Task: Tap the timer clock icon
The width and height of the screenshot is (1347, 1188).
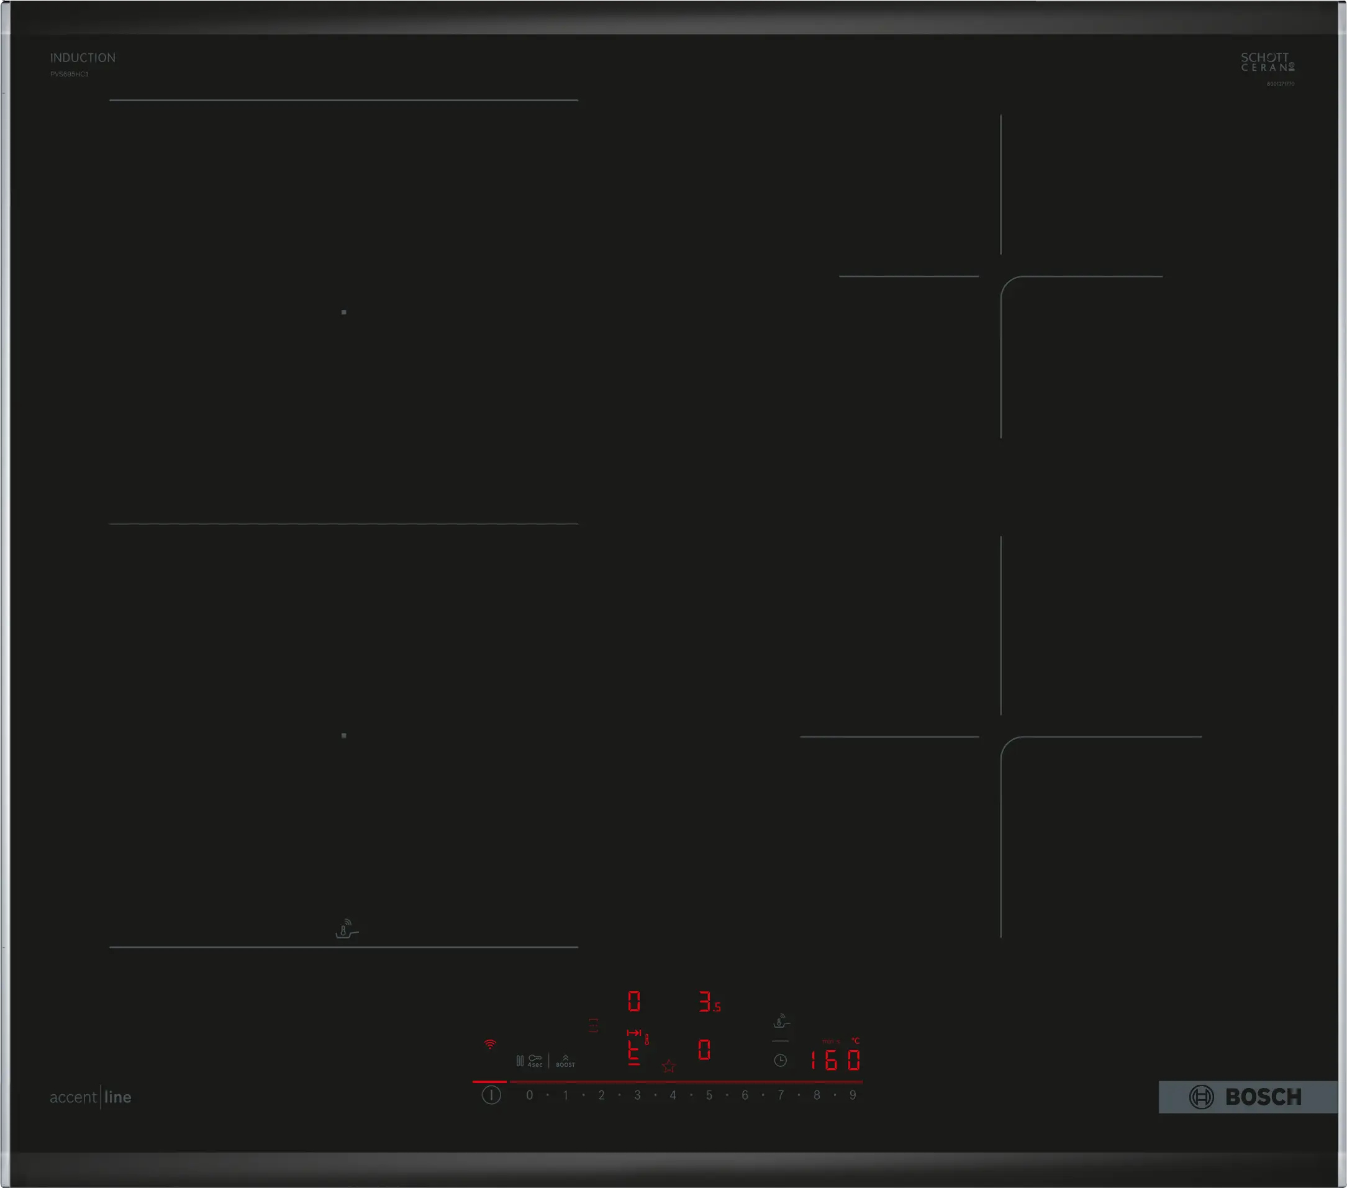Action: tap(780, 1060)
